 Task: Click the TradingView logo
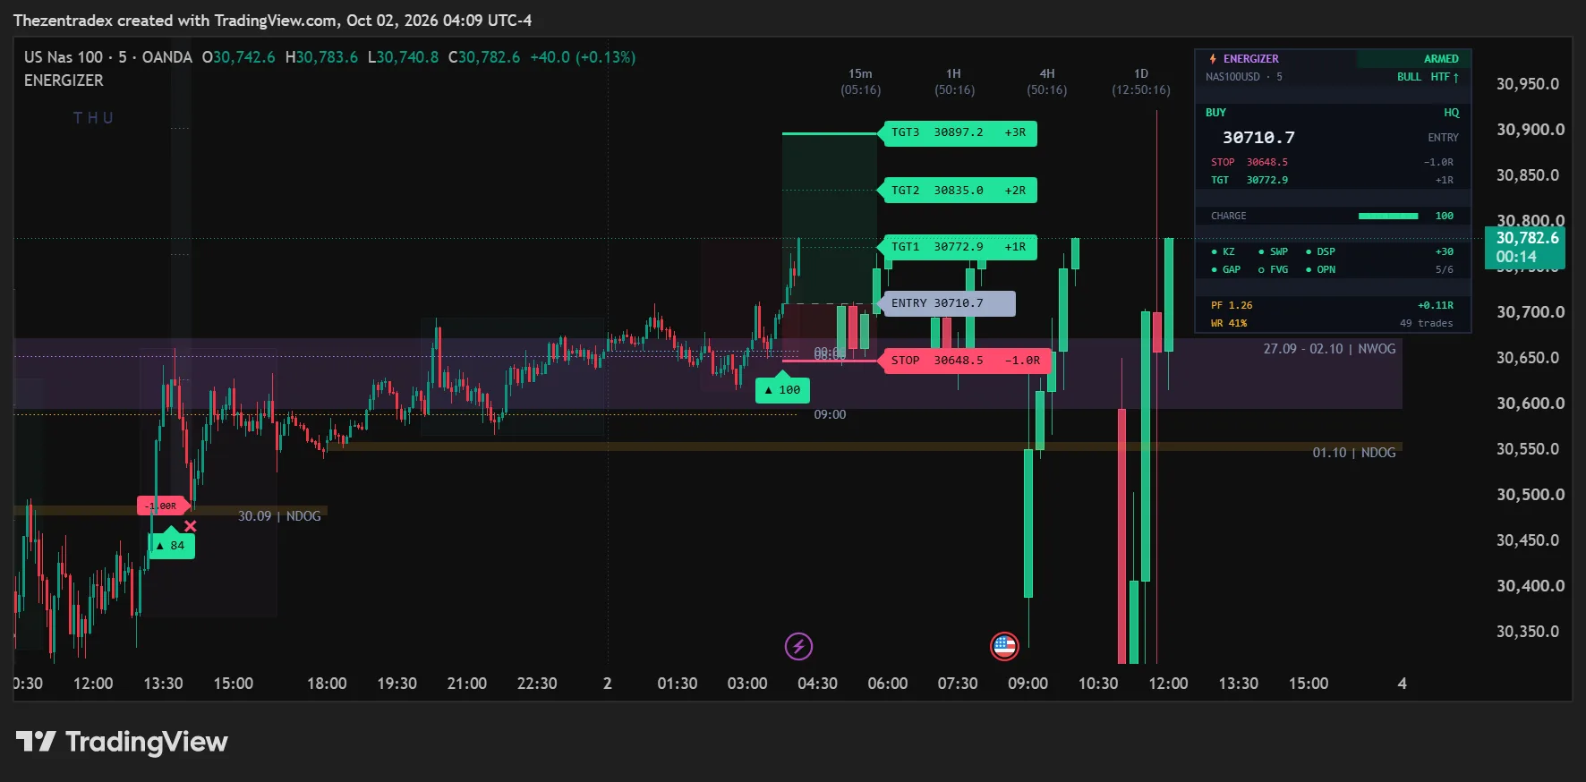click(x=122, y=742)
